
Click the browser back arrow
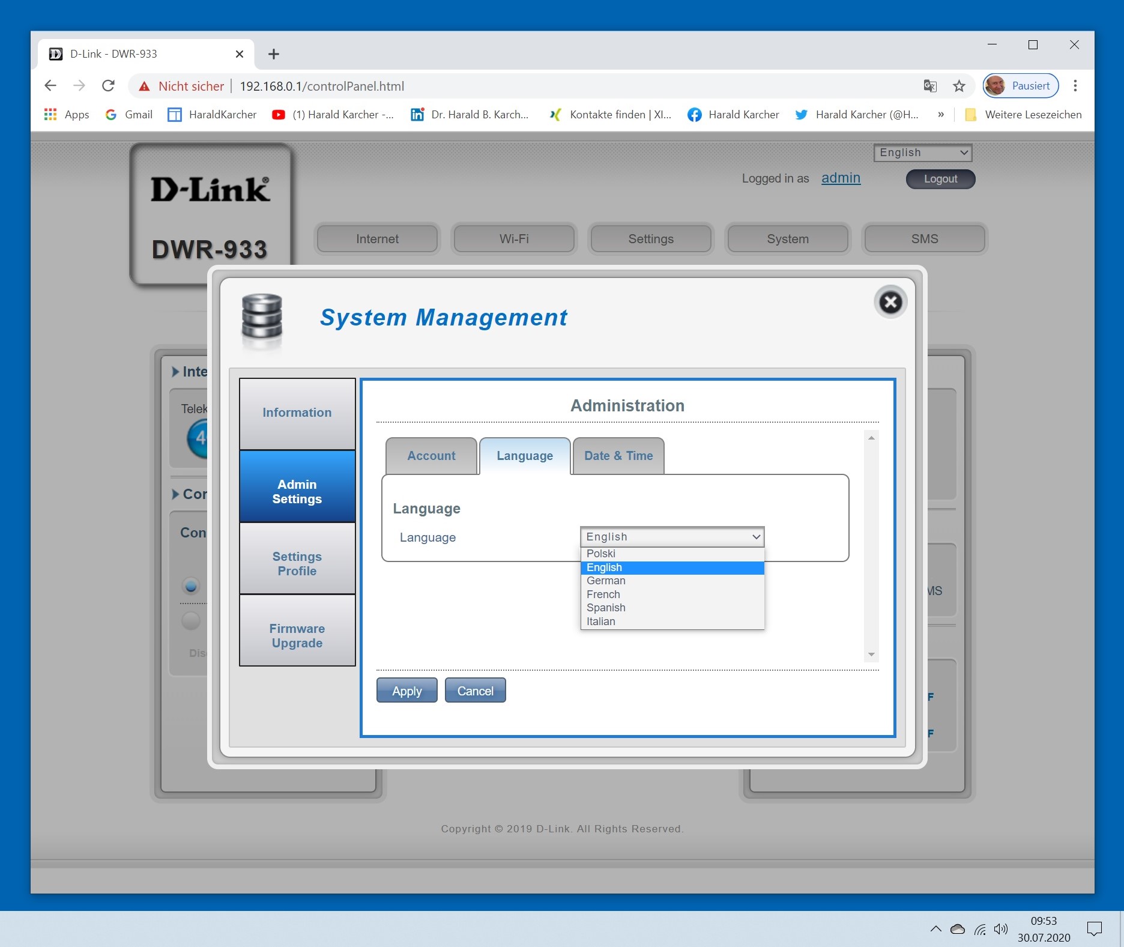(x=50, y=86)
